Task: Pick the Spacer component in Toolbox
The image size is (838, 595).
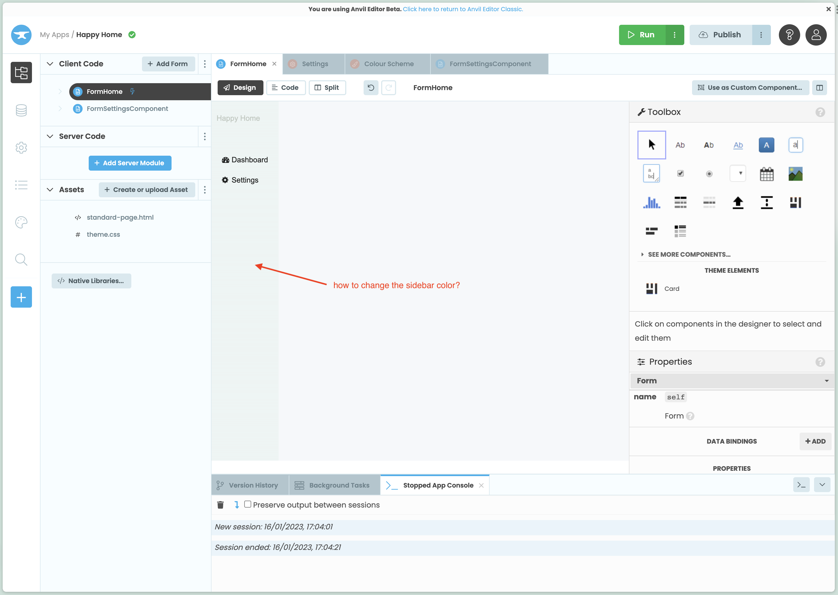Action: click(766, 202)
